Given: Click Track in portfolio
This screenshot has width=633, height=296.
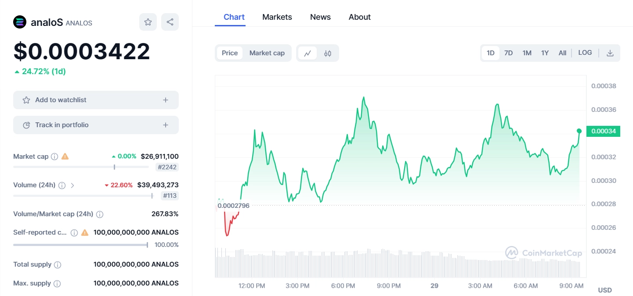Looking at the screenshot, I should pyautogui.click(x=96, y=125).
